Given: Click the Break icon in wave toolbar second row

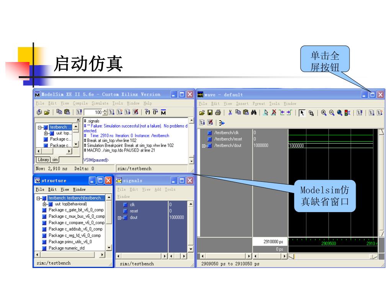Looking at the screenshot, I should (210, 122).
